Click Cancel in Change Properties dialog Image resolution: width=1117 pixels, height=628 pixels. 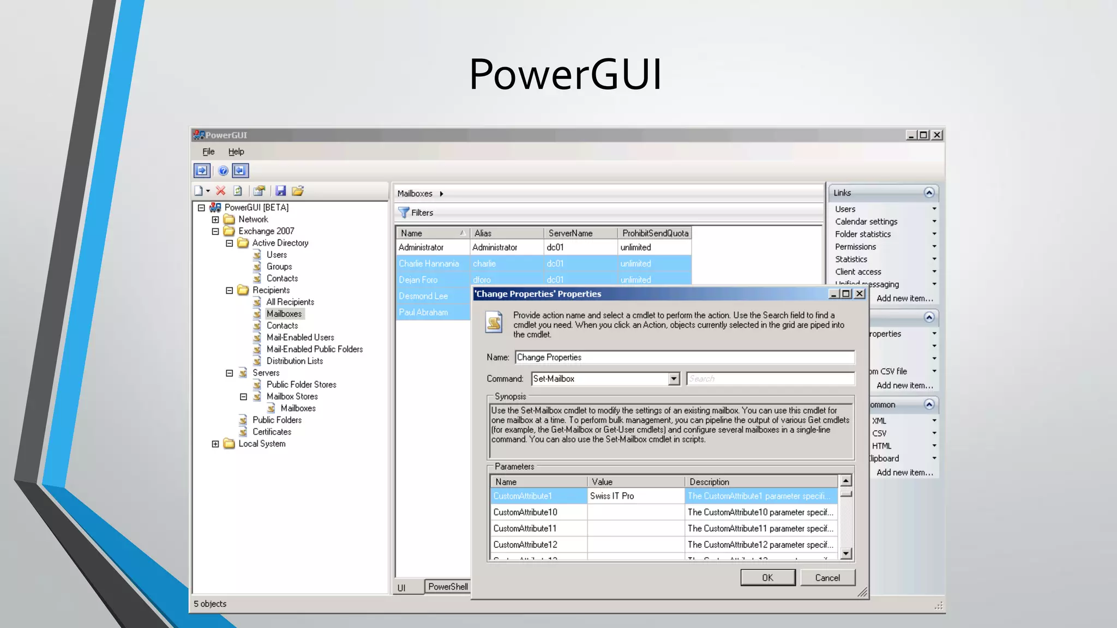(827, 578)
